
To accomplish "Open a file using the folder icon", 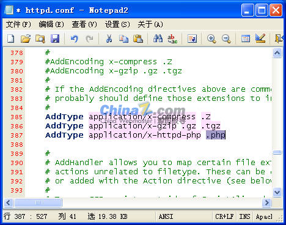I will pyautogui.click(x=26, y=39).
